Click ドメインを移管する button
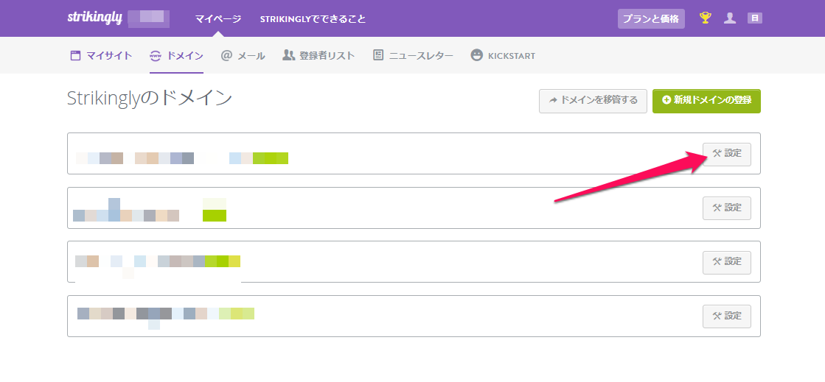Screen dimensions: 825x382 coord(593,101)
